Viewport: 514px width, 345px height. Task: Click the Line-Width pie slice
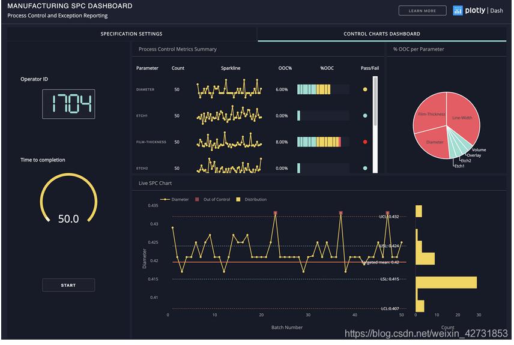click(464, 114)
